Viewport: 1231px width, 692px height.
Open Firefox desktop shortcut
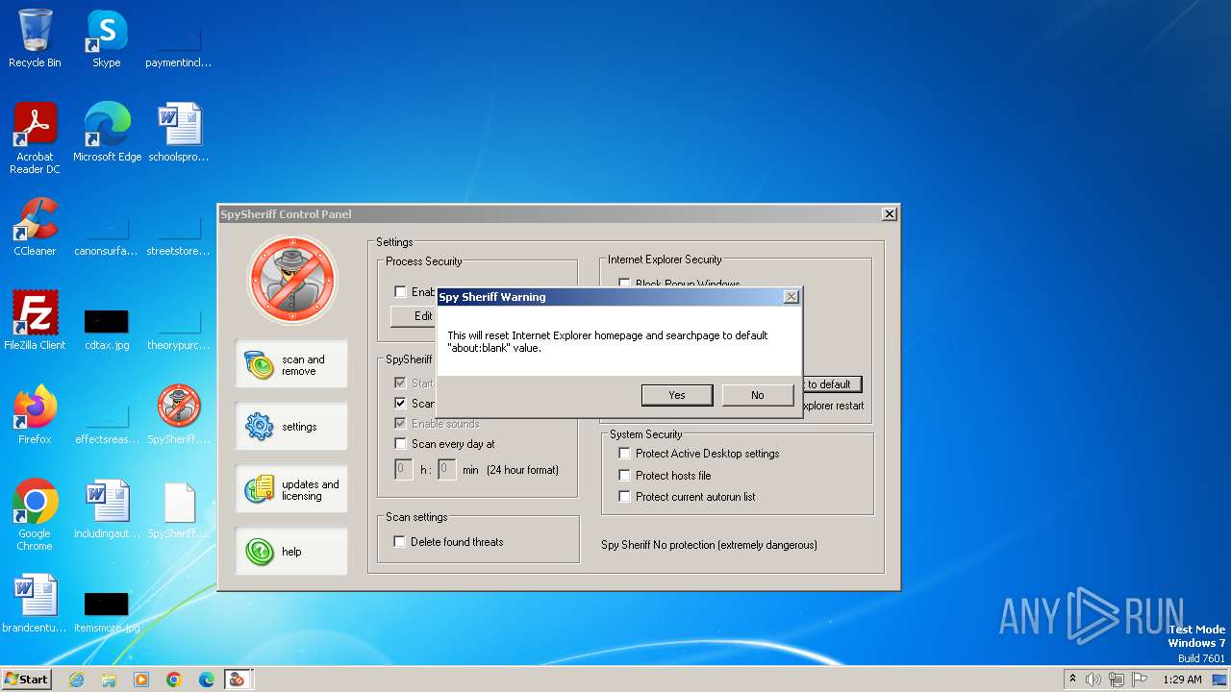pos(35,414)
